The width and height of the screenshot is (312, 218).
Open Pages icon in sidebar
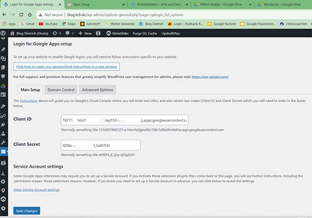(x=3, y=68)
